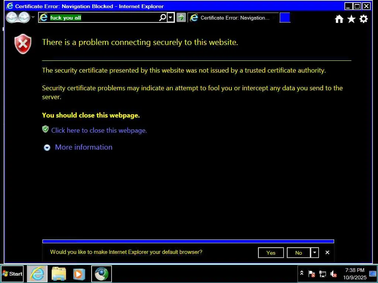
Task: Launch Windows Media Player taskbar icon
Action: click(x=79, y=274)
